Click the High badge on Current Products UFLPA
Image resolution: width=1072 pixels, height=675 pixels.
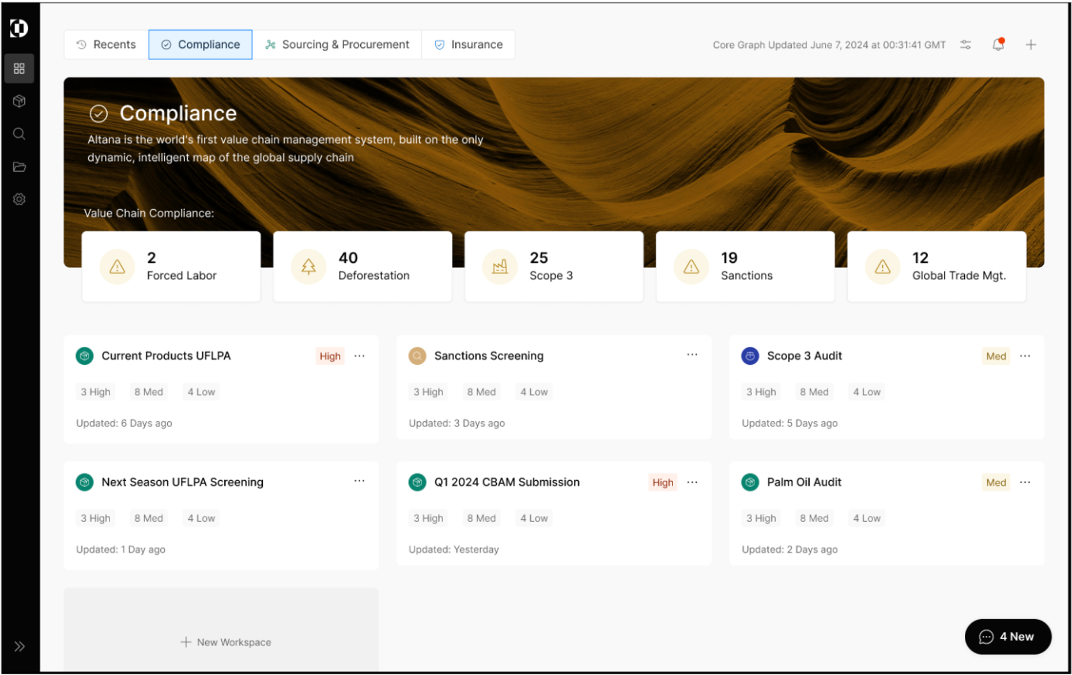click(330, 356)
